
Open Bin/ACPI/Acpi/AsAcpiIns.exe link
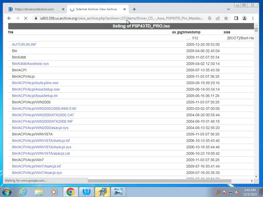pos(35,83)
